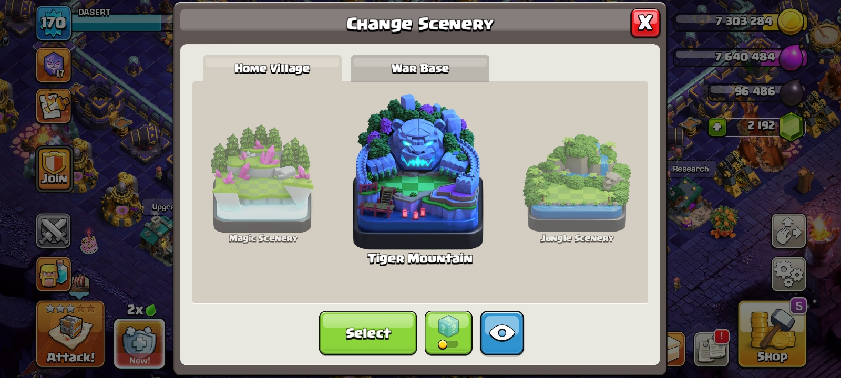This screenshot has width=841, height=378.
Task: Open the puzzle piece events icon
Action: [54, 106]
